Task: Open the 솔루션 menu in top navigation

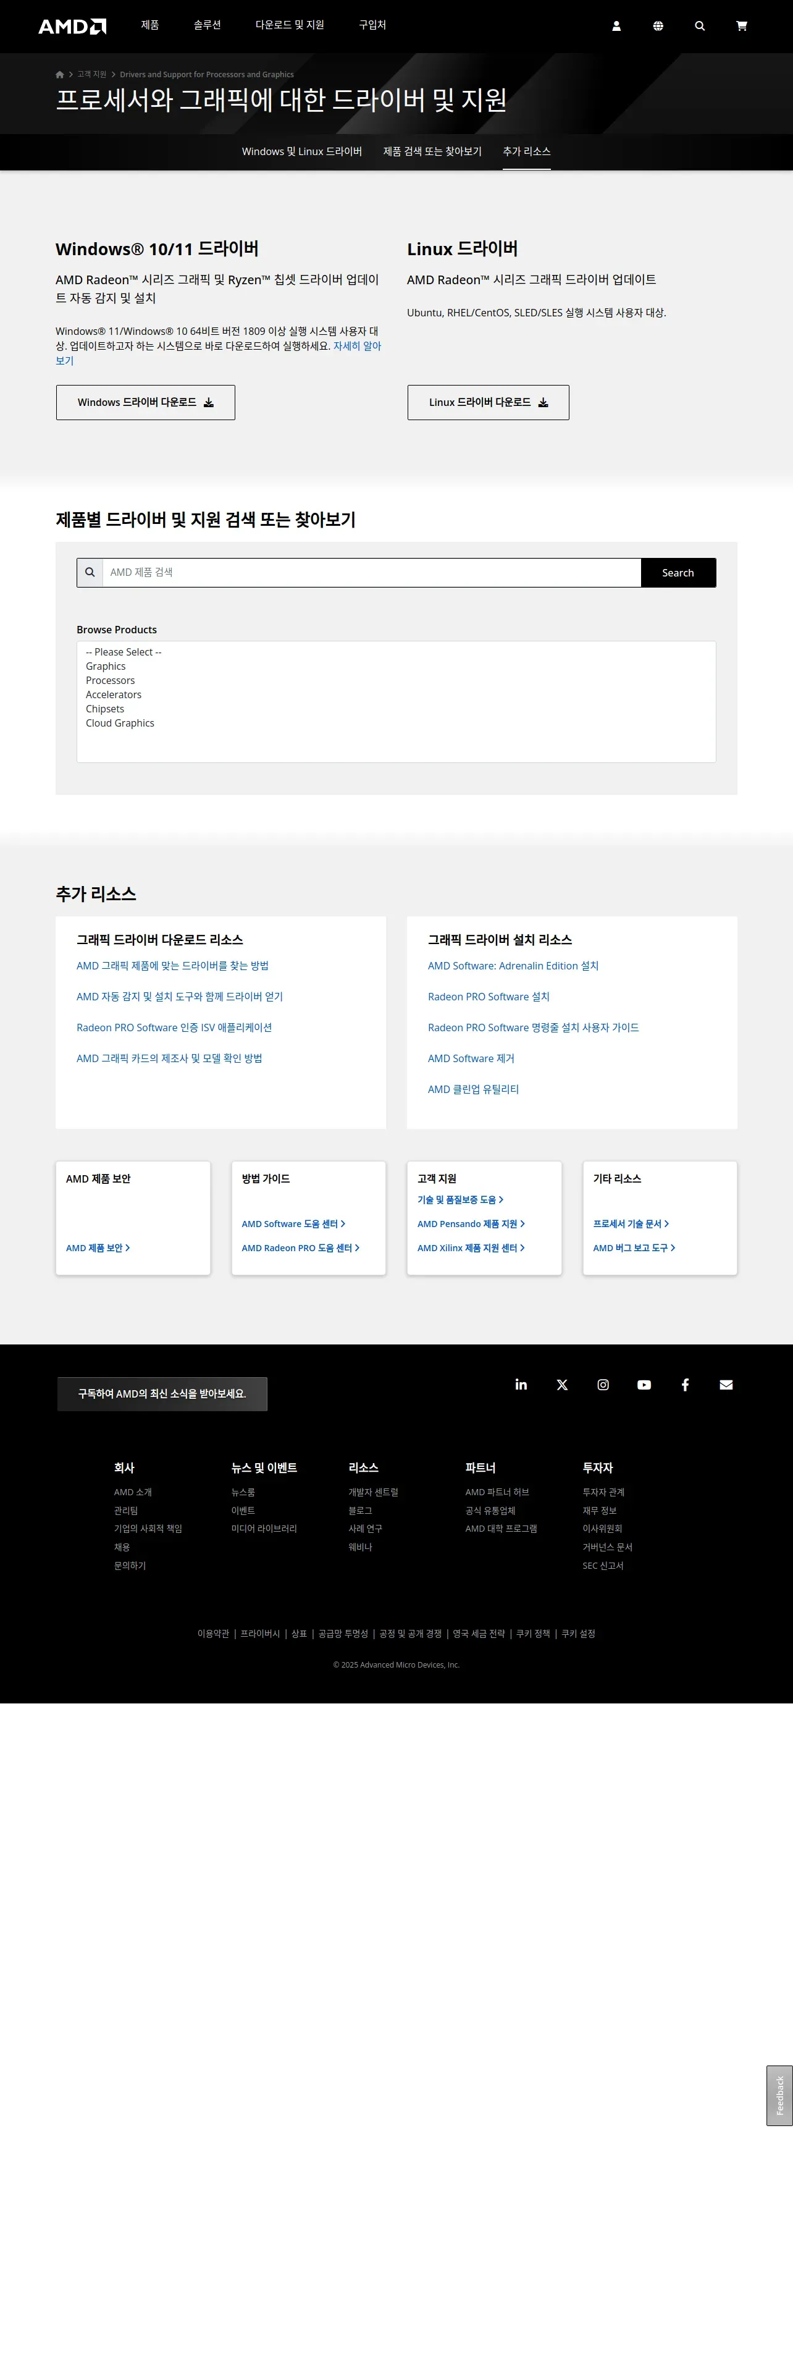Action: coord(208,25)
